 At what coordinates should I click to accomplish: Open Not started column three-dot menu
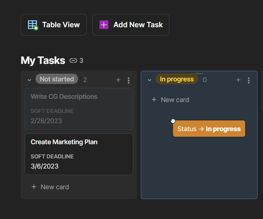click(128, 80)
